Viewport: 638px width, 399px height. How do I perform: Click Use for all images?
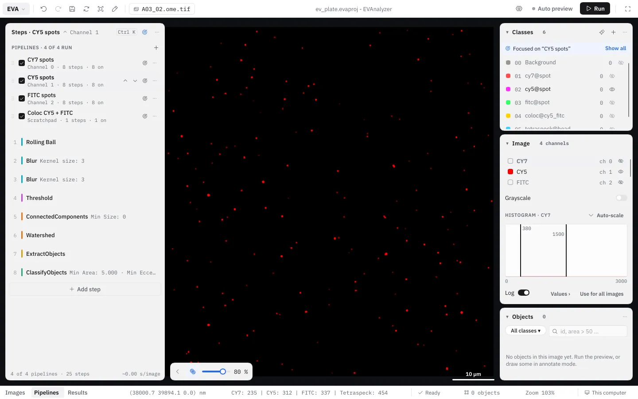coord(602,294)
